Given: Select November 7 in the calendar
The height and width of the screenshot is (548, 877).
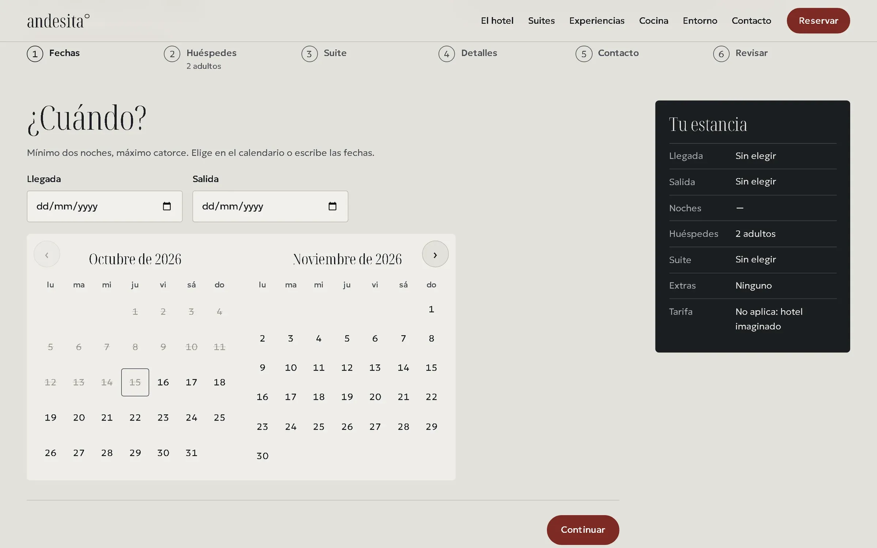Looking at the screenshot, I should [403, 339].
